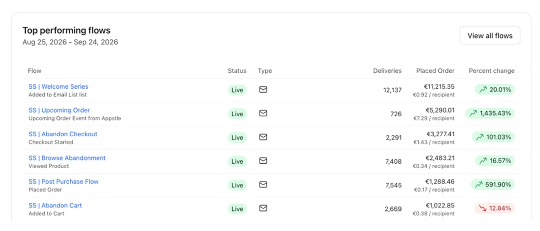Click email icon in Browse Abandonment row

[263, 161]
